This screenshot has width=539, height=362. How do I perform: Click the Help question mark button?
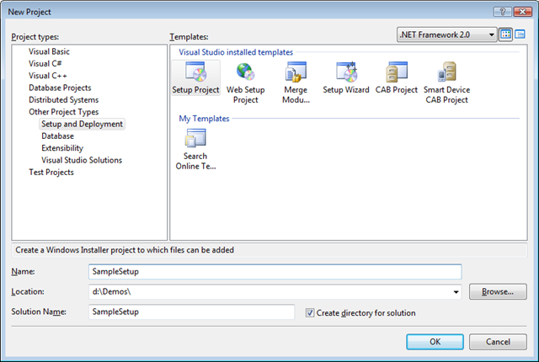click(502, 12)
